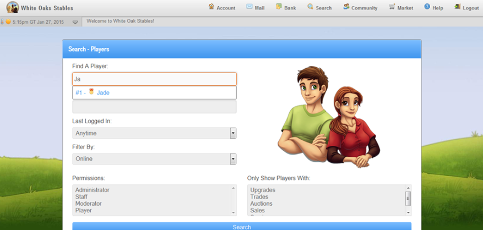Click the two players illustration
Viewport: 483px width, 230px height.
pyautogui.click(x=329, y=117)
